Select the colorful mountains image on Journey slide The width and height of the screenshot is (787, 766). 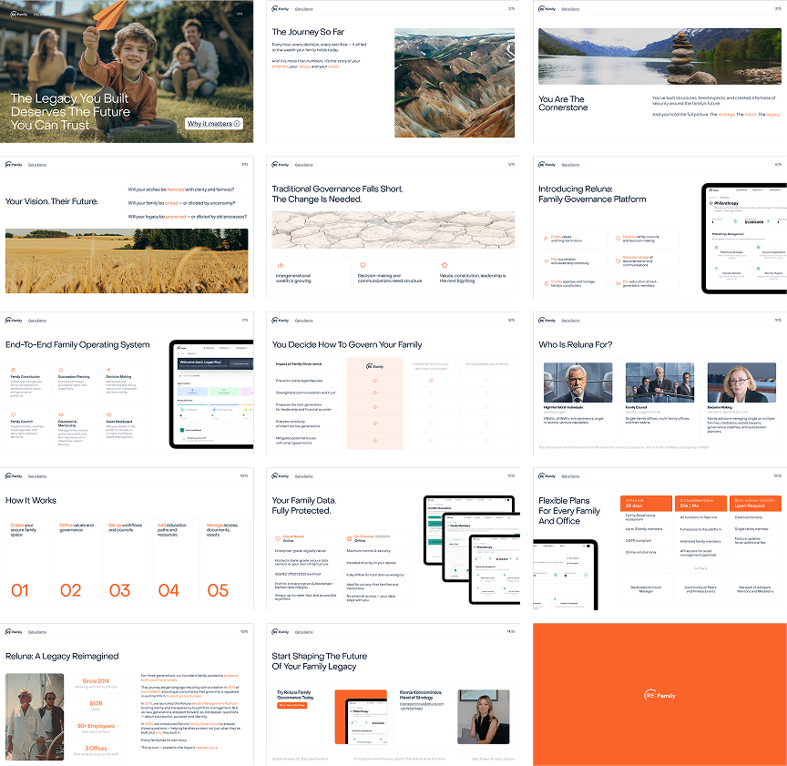455,83
